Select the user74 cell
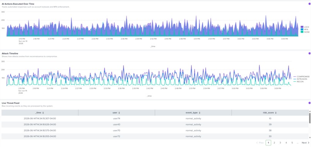Screen dimensions: 311x147 point(117,118)
